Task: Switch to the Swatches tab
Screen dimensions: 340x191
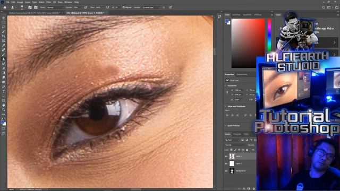Action: tap(236, 15)
